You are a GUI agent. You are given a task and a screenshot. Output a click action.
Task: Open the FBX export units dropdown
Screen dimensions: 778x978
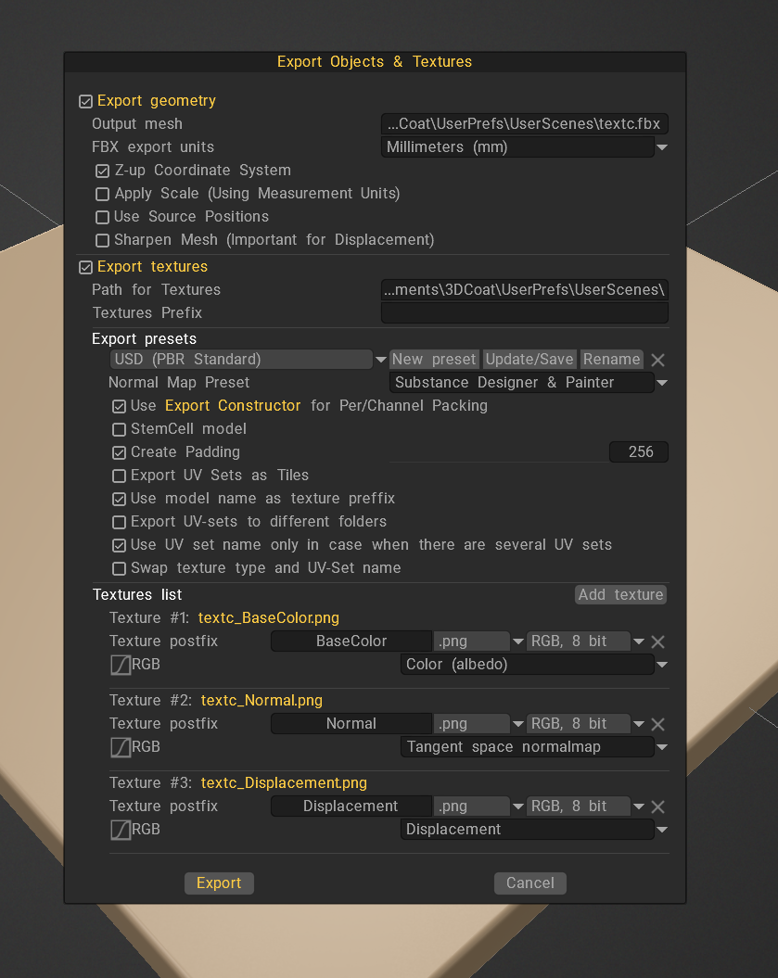click(x=525, y=147)
